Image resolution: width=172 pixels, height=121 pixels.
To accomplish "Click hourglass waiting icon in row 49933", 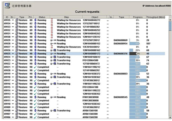I will 52,27.
